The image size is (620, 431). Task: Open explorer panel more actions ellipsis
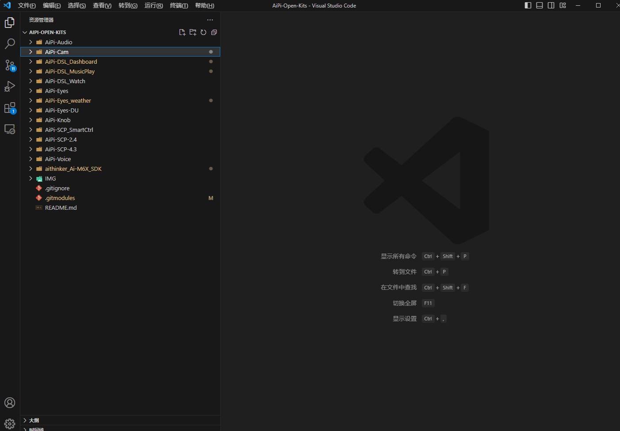point(210,20)
